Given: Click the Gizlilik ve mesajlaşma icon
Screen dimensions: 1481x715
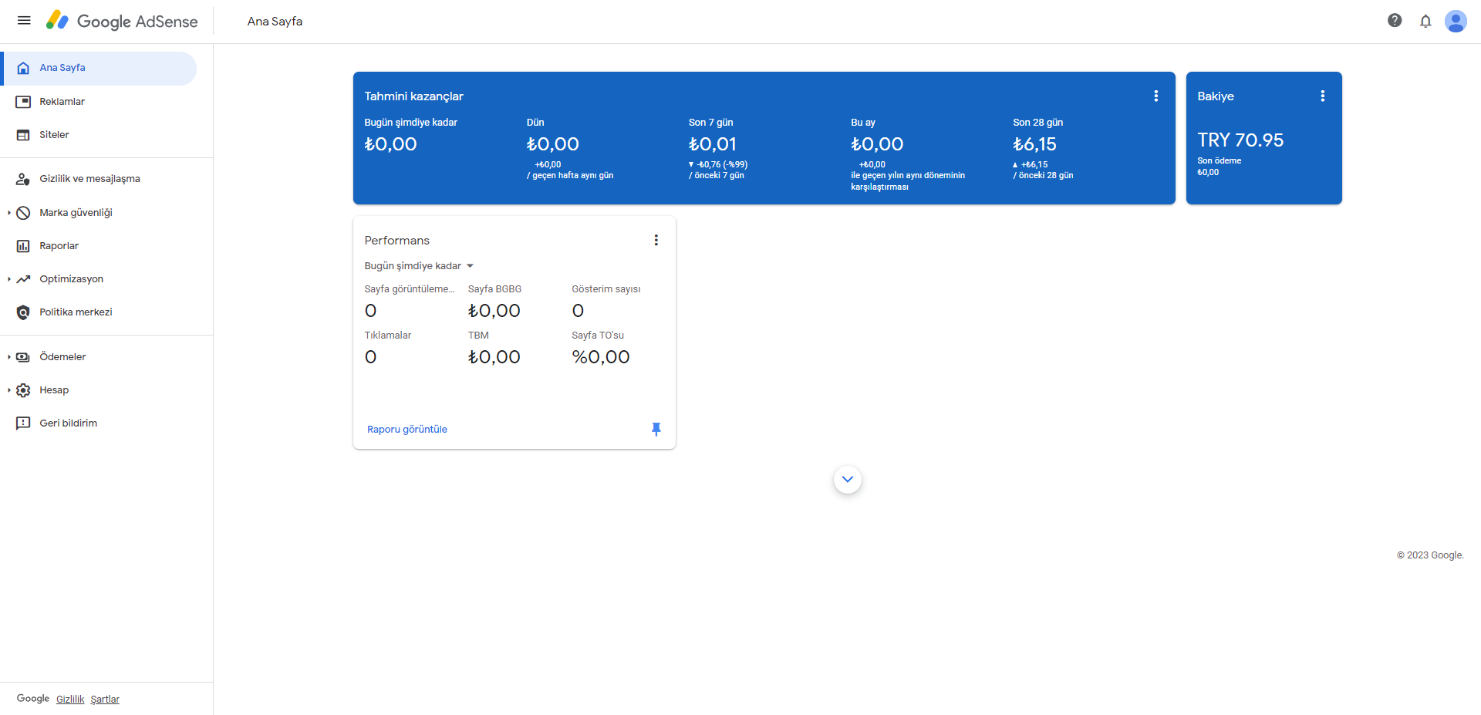Looking at the screenshot, I should pyautogui.click(x=23, y=179).
